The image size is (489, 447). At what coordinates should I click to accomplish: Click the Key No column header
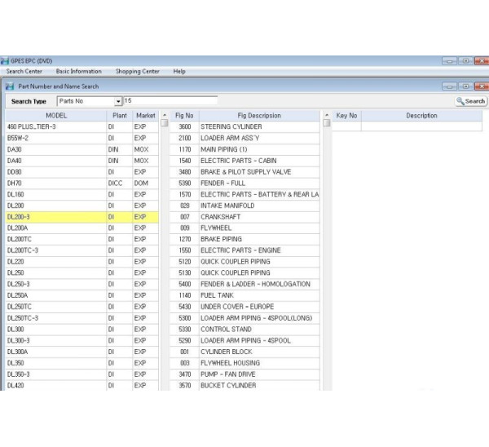tap(346, 116)
